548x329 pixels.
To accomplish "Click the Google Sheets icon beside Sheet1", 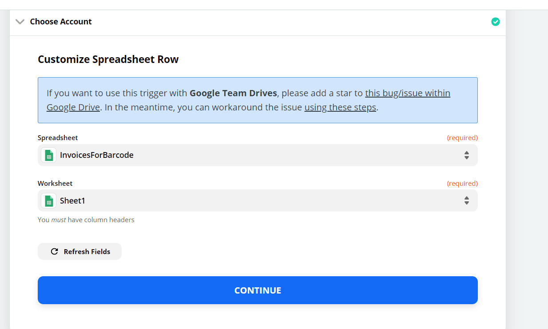I will (49, 201).
